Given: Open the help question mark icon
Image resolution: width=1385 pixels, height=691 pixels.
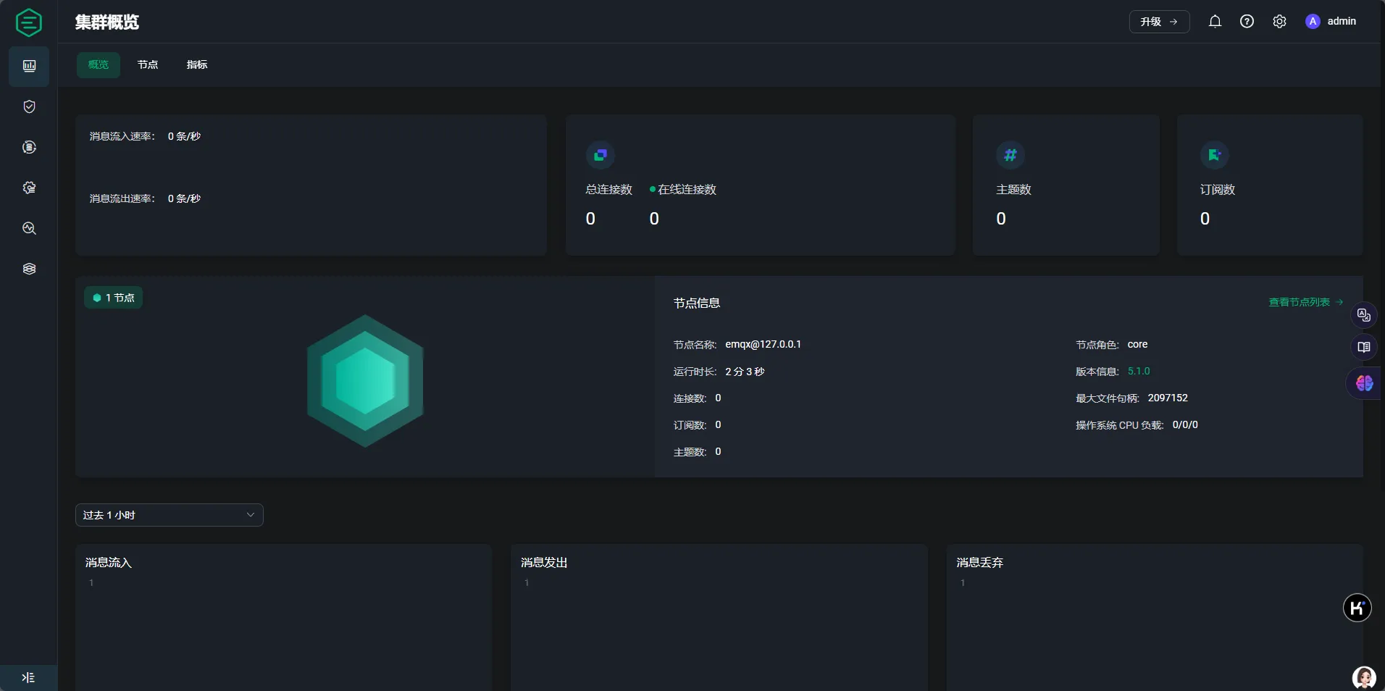Looking at the screenshot, I should (x=1247, y=22).
